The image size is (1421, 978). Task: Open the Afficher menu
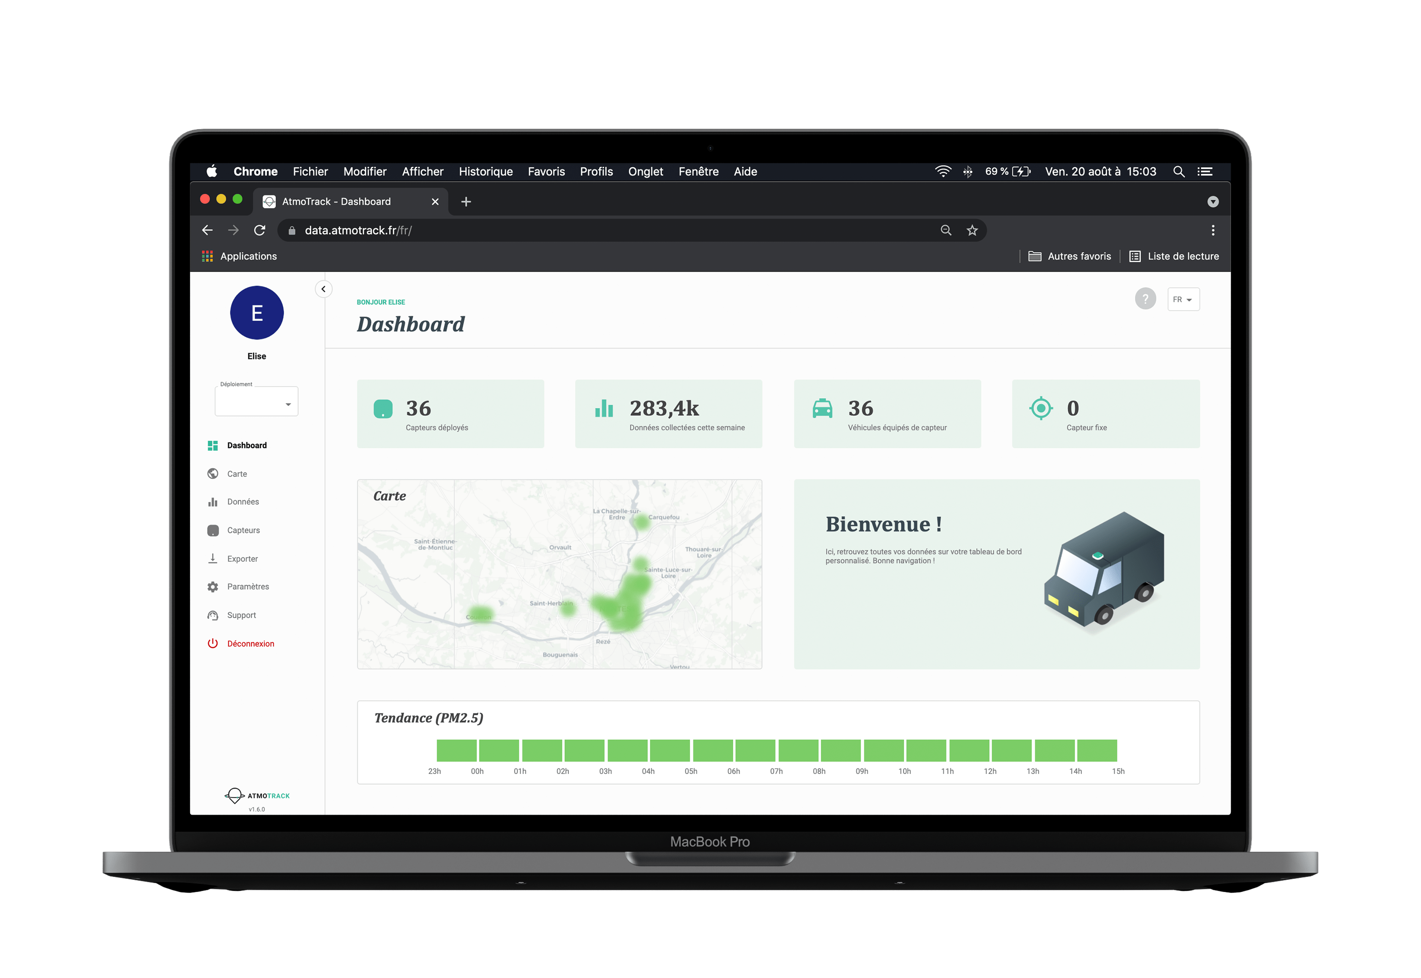tap(422, 172)
